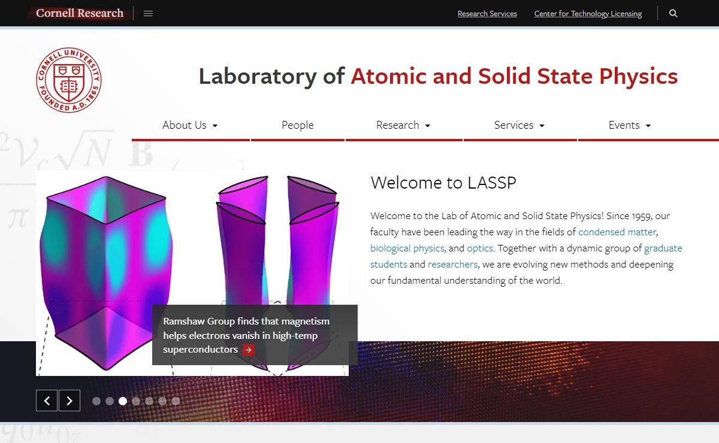Image resolution: width=719 pixels, height=443 pixels.
Task: Select the second carousel dot
Action: tap(110, 401)
